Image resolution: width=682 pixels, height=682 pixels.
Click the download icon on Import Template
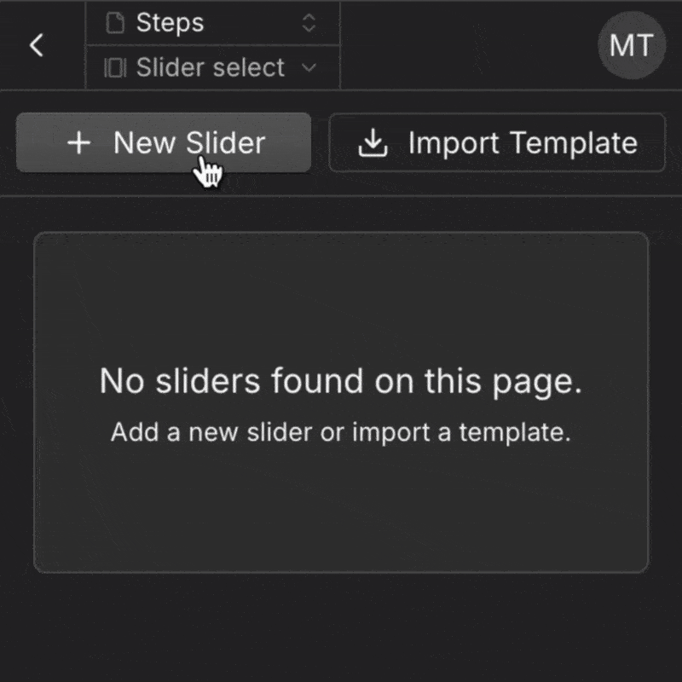coord(373,143)
